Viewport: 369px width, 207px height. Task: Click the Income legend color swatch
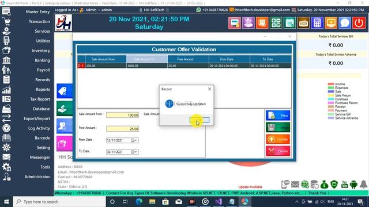coord(331,84)
